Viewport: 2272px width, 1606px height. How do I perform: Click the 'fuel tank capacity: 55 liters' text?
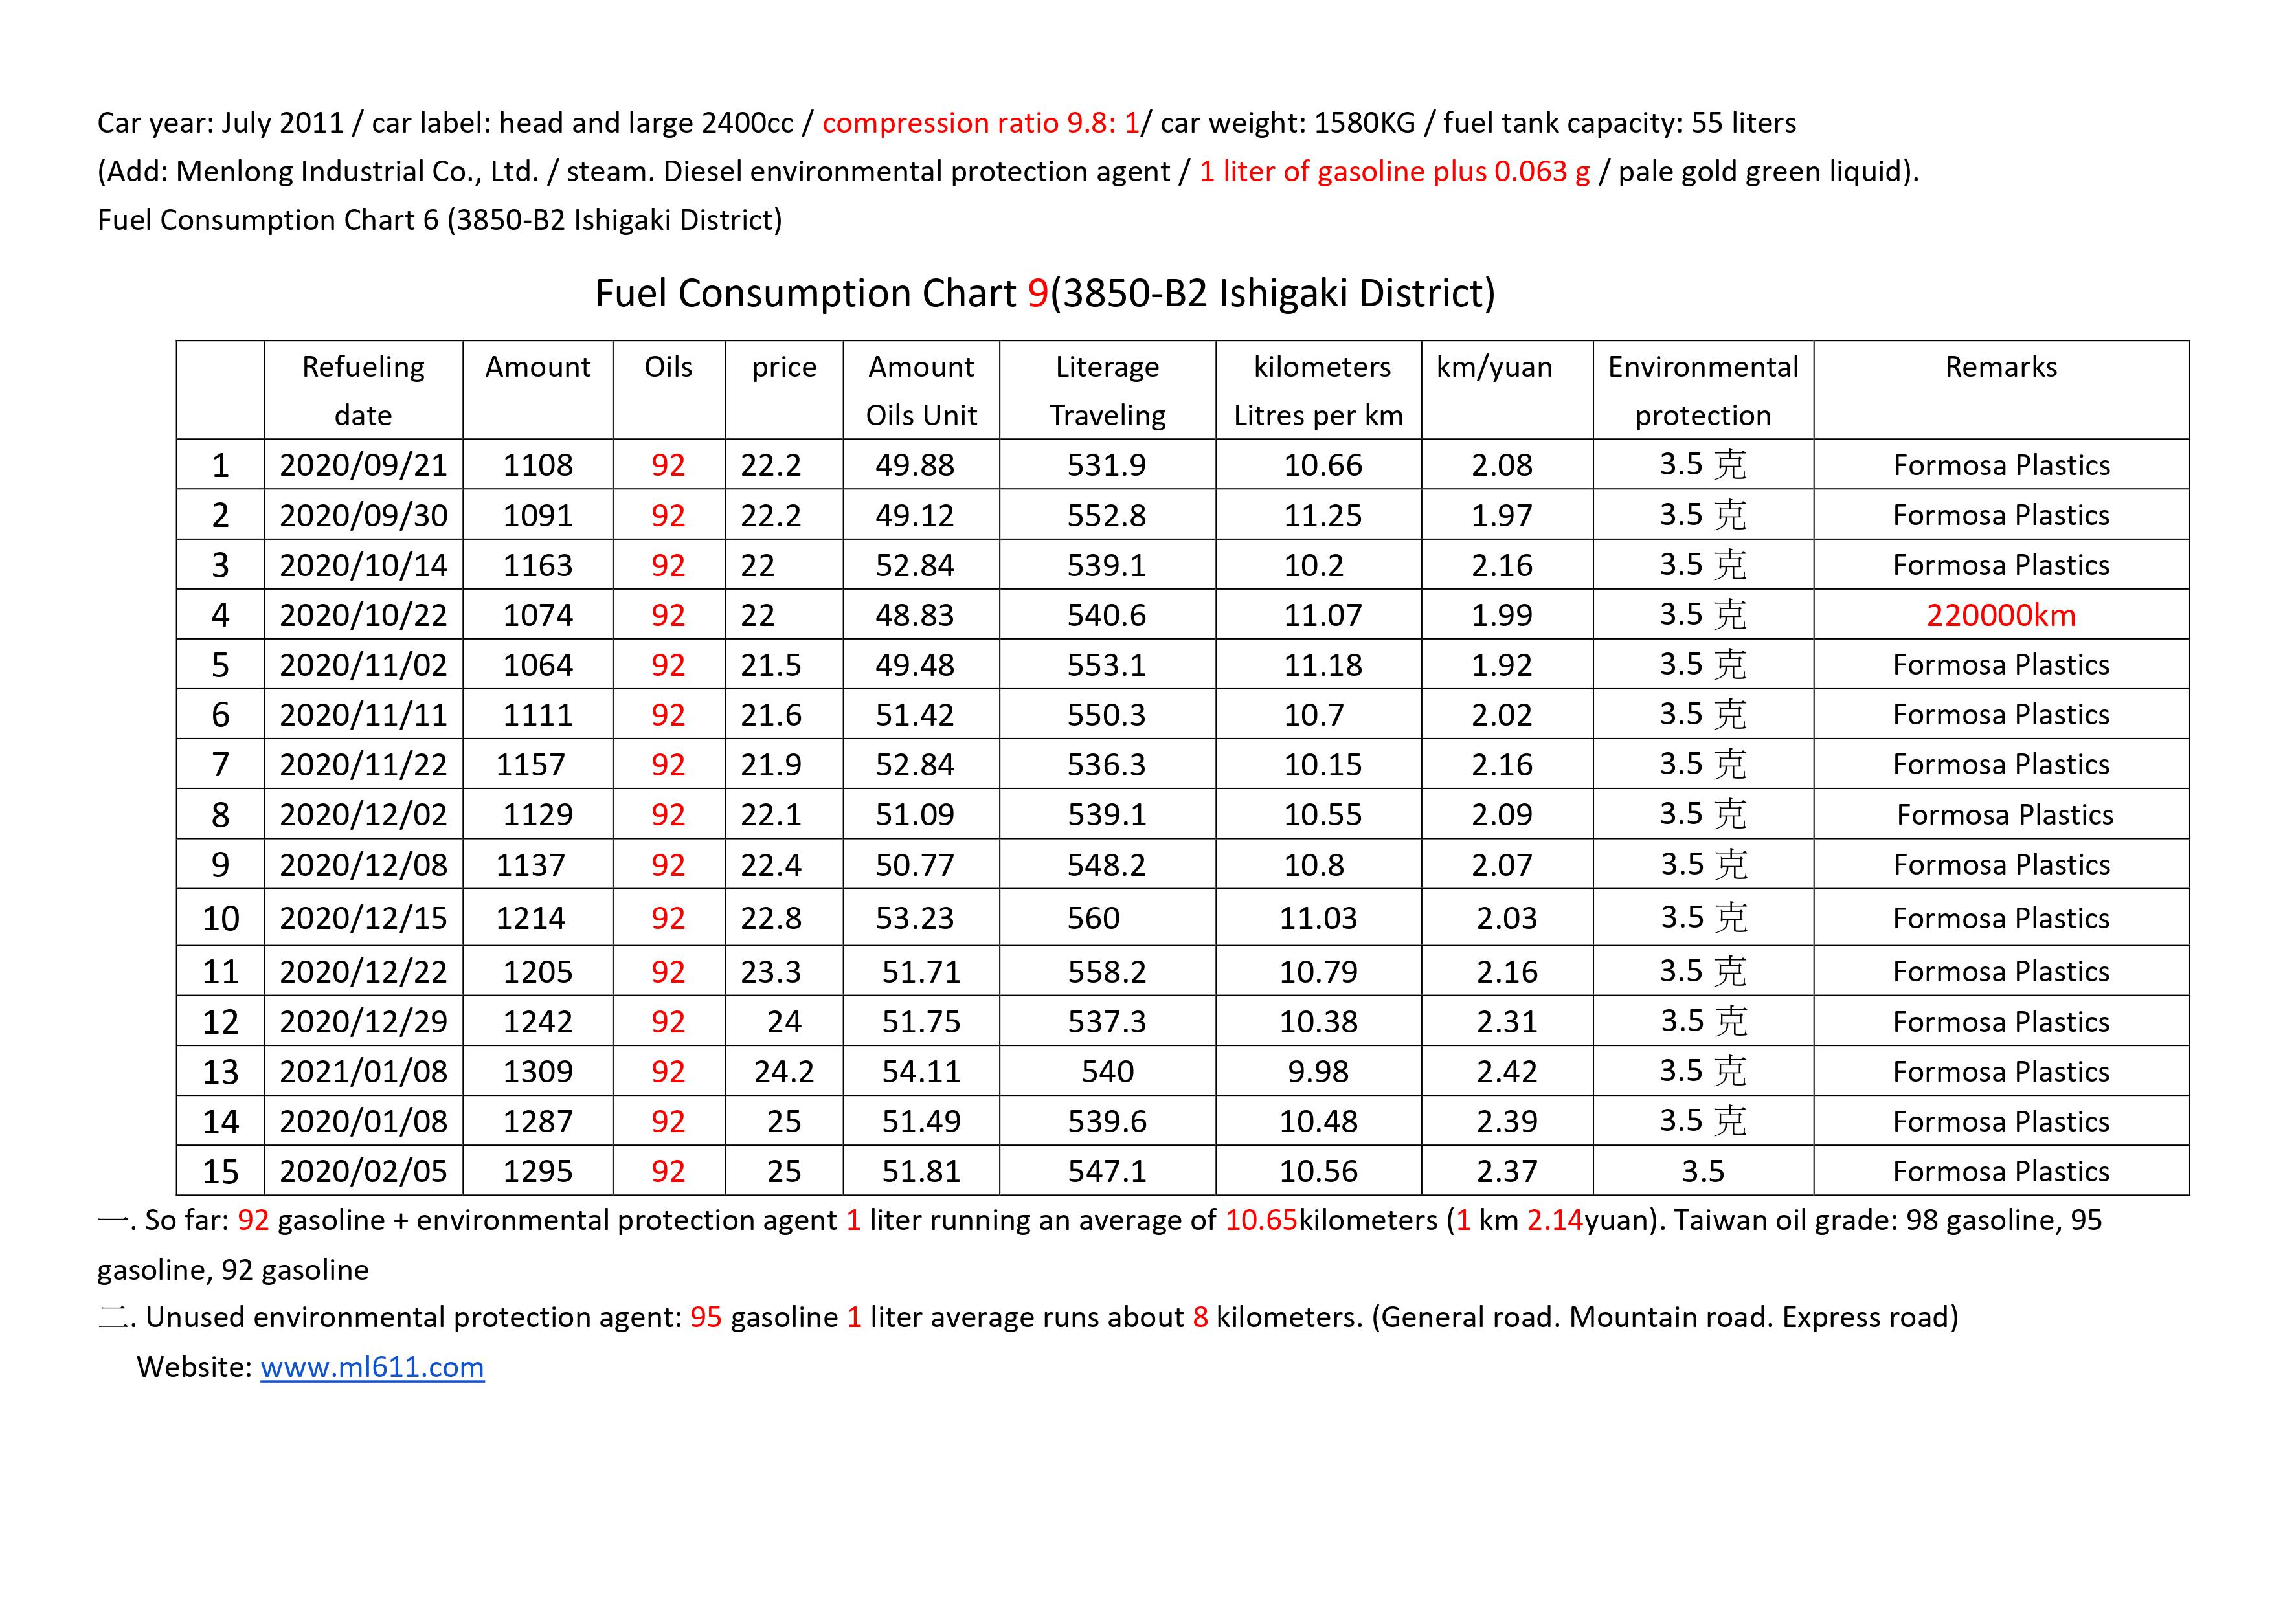(1620, 123)
